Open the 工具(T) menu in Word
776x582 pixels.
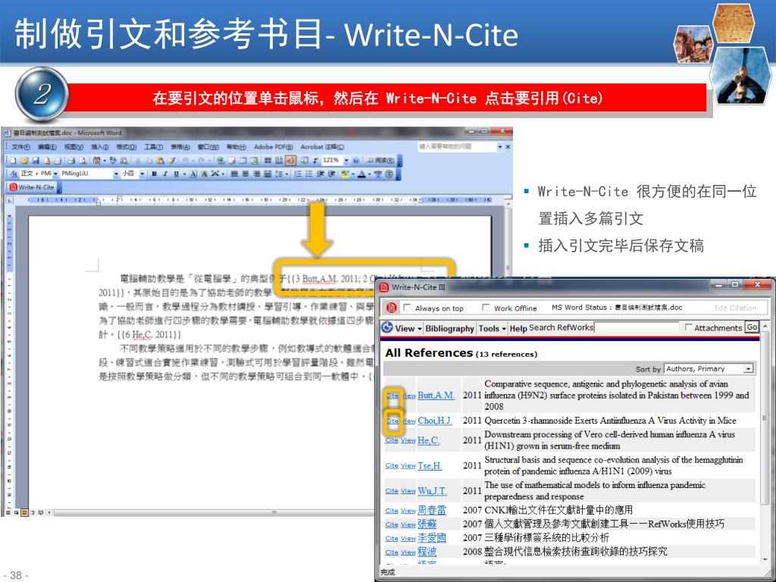click(153, 147)
